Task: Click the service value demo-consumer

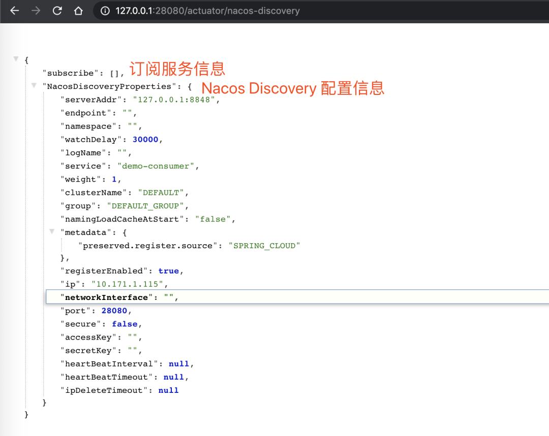Action: (156, 166)
